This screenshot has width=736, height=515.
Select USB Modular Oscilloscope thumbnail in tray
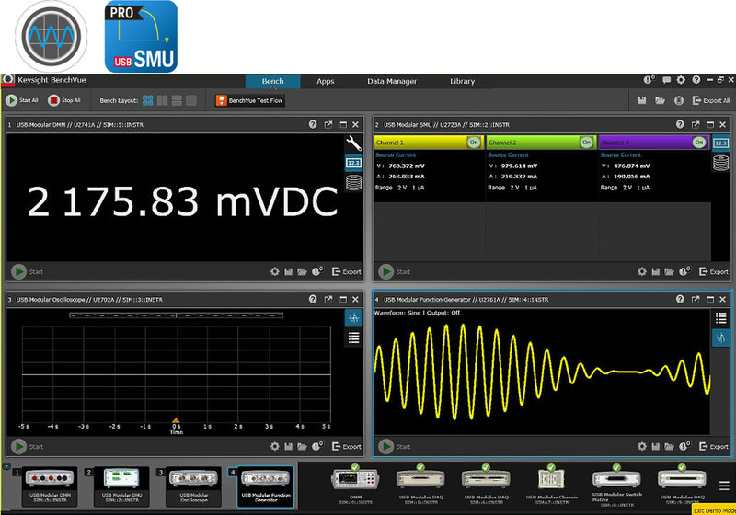(x=193, y=486)
